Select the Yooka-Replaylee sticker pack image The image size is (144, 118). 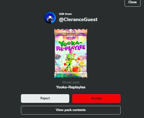pyautogui.click(x=71, y=53)
